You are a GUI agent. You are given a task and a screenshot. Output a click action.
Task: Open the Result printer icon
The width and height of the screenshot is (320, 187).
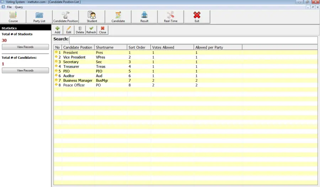click(x=144, y=17)
